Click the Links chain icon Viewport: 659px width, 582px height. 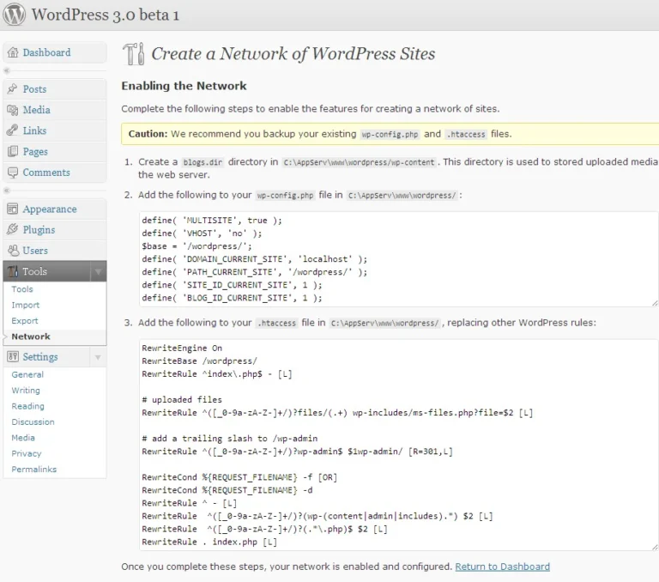point(13,130)
